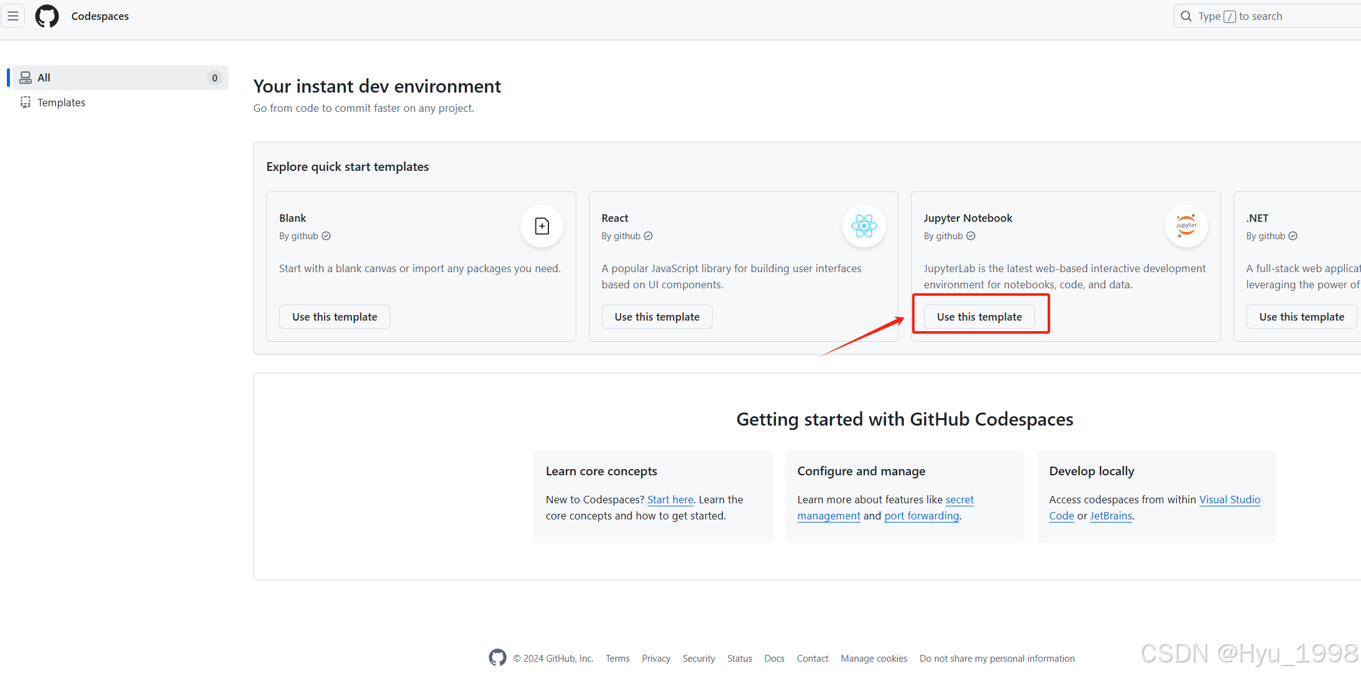Image resolution: width=1361 pixels, height=676 pixels.
Task: Open Terms in the footer
Action: (617, 658)
